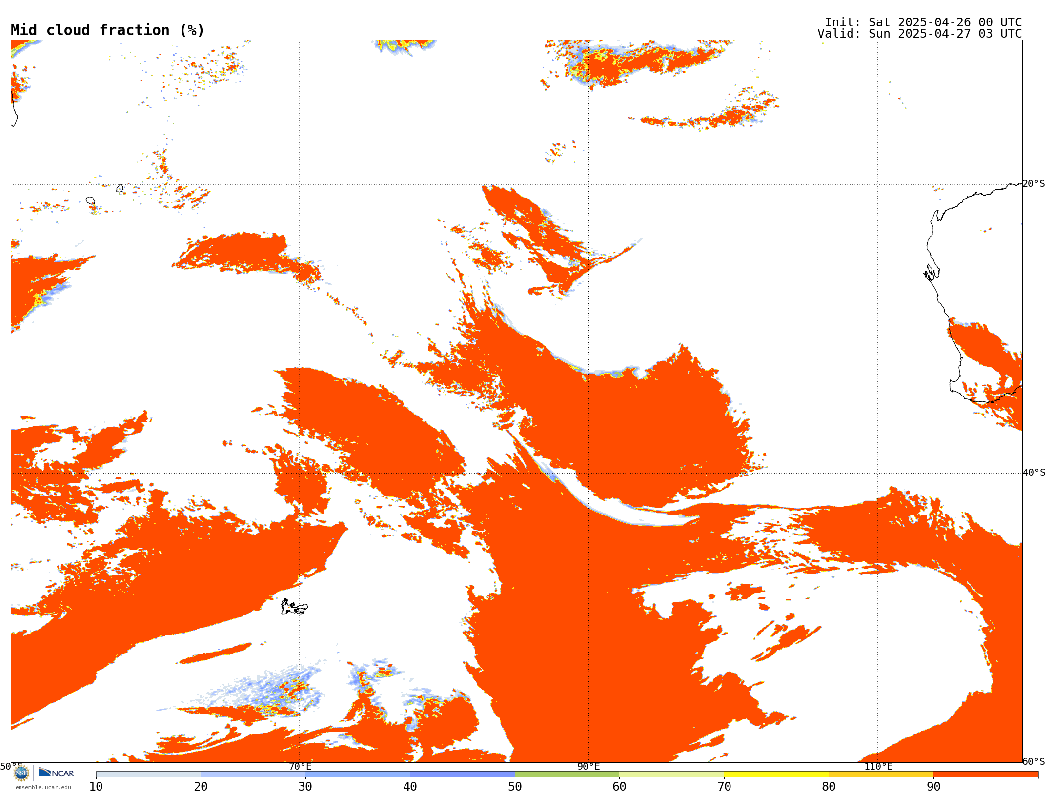
Task: Click the colorbar tick label 50
Action: pyautogui.click(x=515, y=786)
